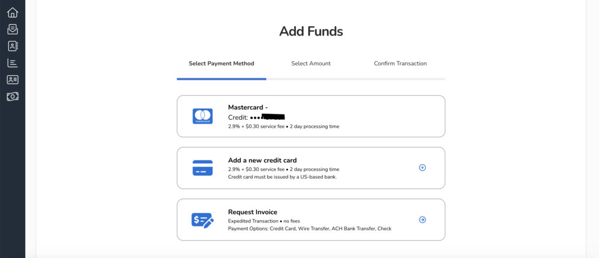Go to the Confirm Transaction step

pos(400,64)
